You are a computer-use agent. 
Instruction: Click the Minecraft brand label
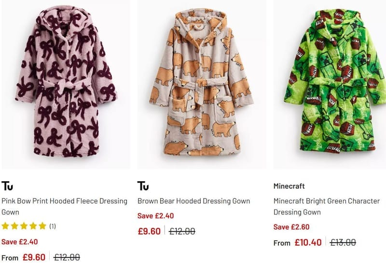pos(289,186)
